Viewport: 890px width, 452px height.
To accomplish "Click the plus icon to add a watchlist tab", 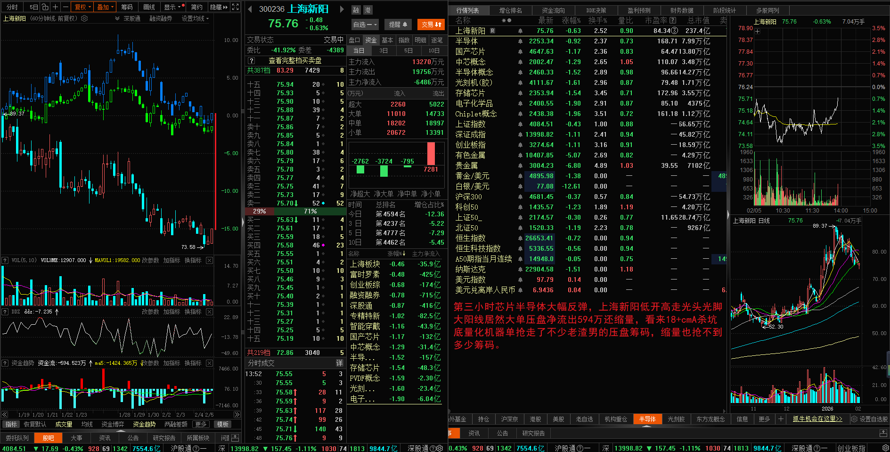I will point(781,419).
